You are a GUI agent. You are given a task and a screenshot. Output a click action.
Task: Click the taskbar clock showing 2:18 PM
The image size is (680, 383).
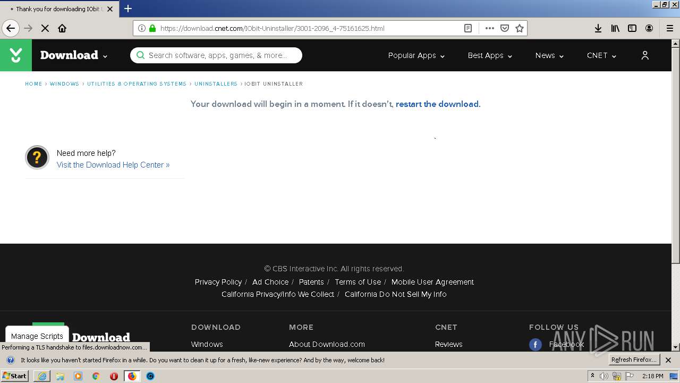(x=652, y=376)
